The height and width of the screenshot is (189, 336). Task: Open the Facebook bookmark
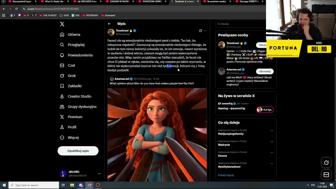point(13,15)
